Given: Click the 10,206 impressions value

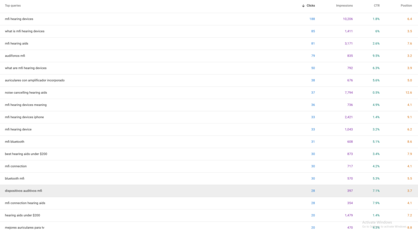Looking at the screenshot, I should (x=348, y=19).
